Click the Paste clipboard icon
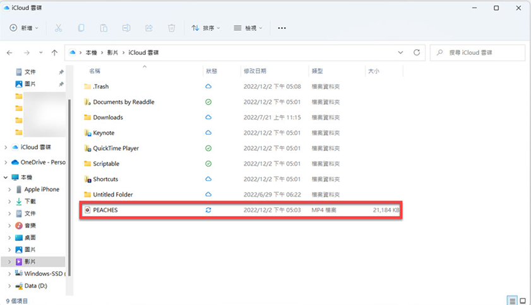Viewport: 531px width, 305px height. [104, 28]
